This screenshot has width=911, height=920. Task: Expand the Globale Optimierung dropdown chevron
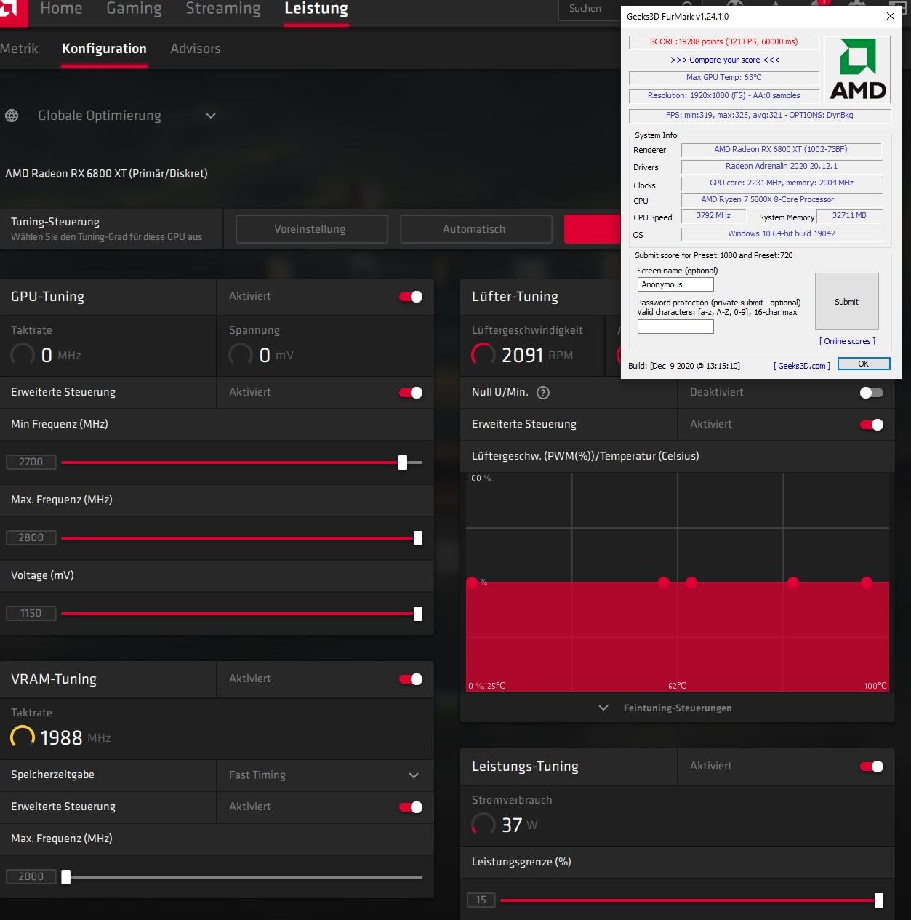211,116
